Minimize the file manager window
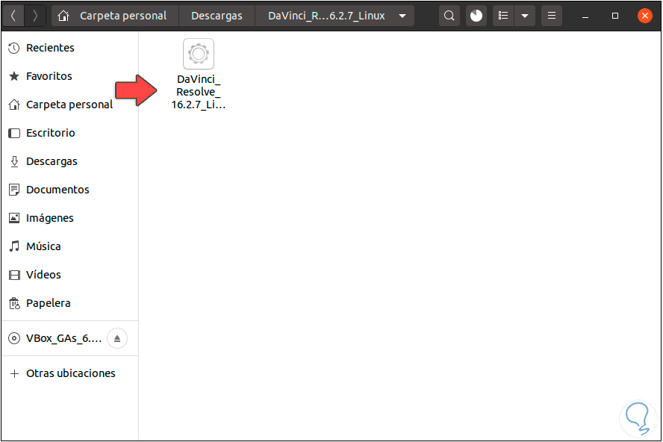663x442 pixels. 585,16
